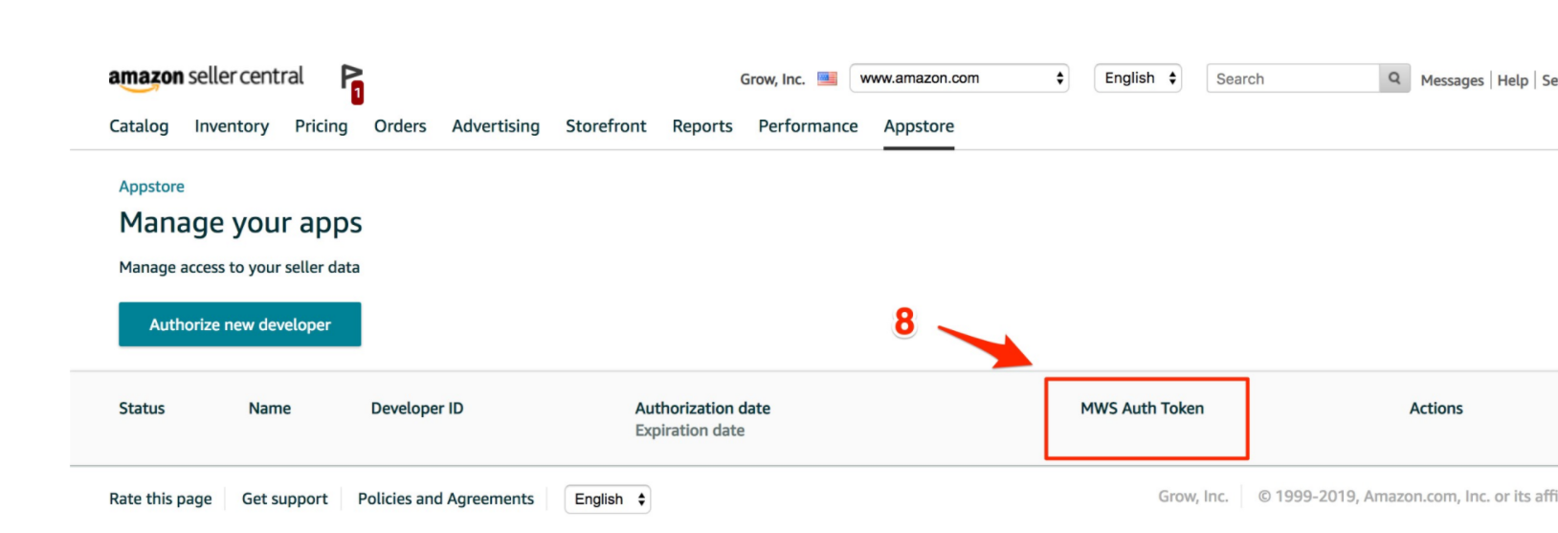Click the Grow, Inc. account name at top

(772, 79)
